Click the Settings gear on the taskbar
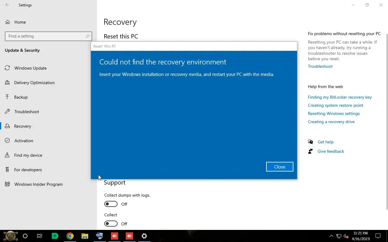The height and width of the screenshot is (242, 388). click(144, 236)
